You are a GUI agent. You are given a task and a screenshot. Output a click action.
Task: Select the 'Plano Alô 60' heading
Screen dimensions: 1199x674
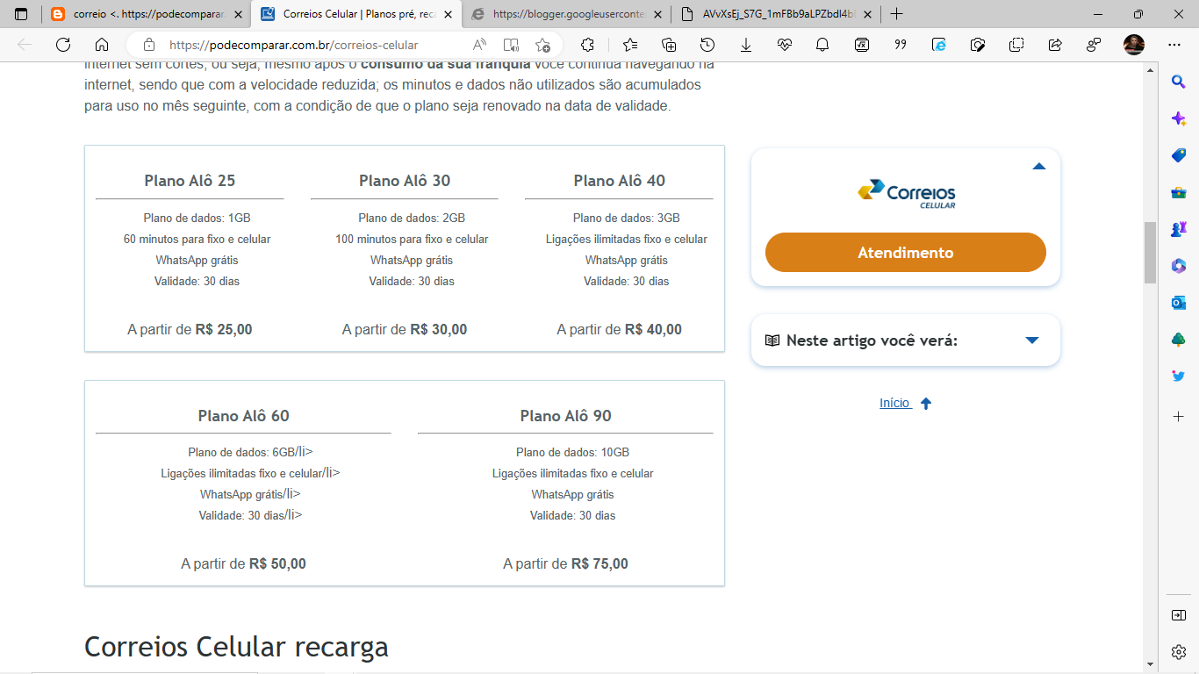(x=243, y=416)
